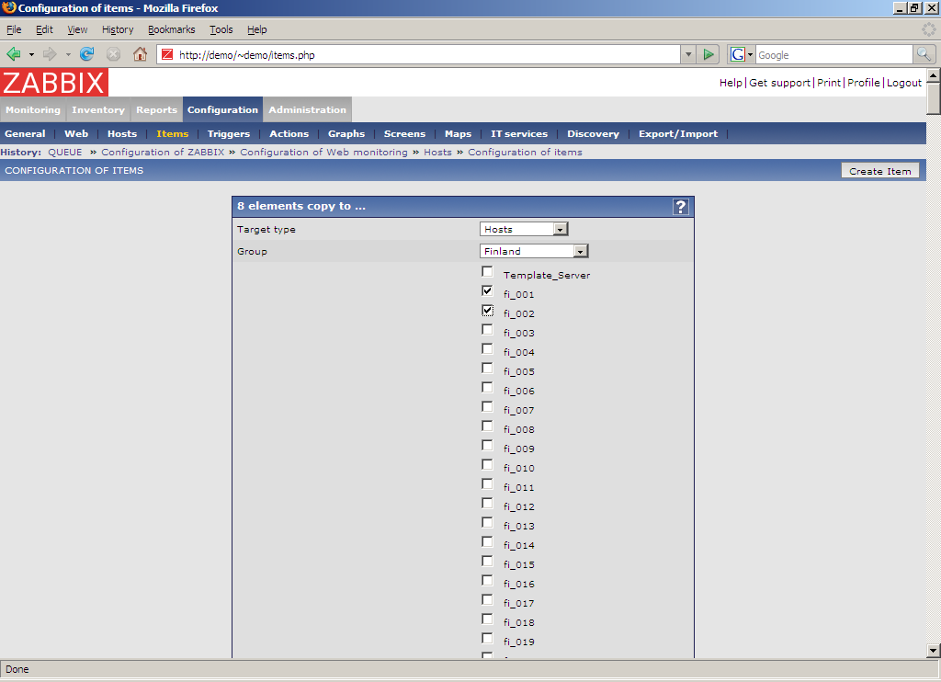Check the fi_005 host checkbox

click(487, 368)
